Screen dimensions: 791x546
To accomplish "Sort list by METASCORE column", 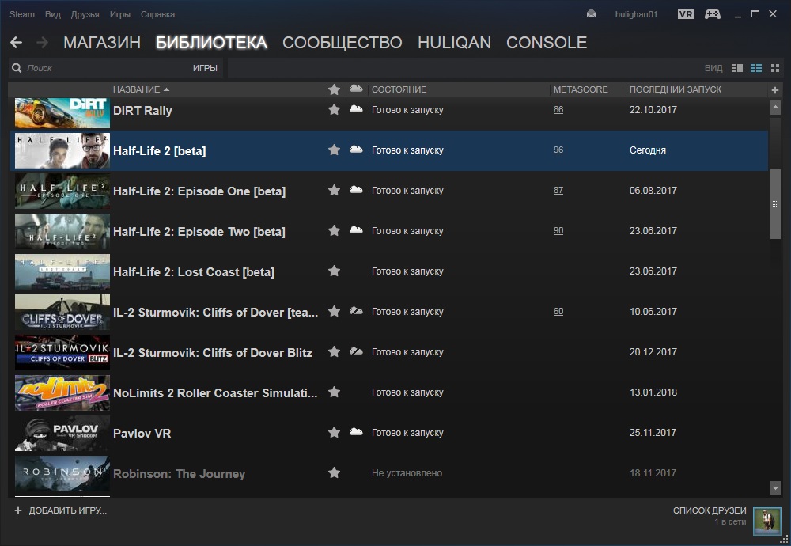I will [x=581, y=90].
